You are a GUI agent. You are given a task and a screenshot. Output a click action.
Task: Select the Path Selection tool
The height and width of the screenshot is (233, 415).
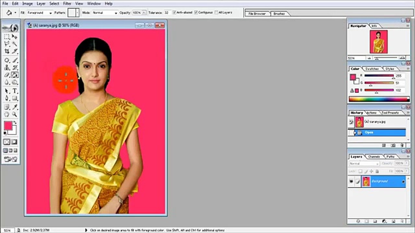tap(6, 91)
